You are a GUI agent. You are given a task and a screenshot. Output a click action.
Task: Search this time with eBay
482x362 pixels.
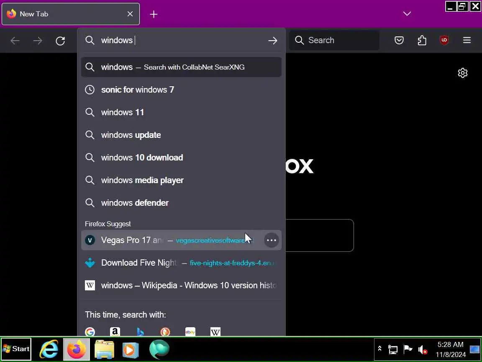point(190,332)
